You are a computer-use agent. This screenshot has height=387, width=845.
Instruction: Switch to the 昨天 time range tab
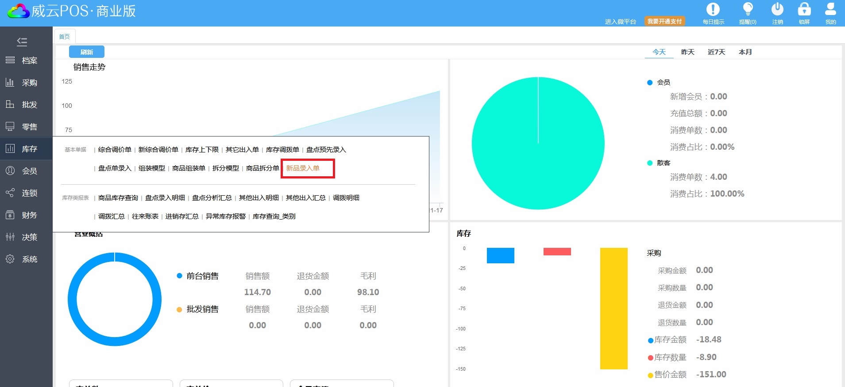pyautogui.click(x=687, y=52)
